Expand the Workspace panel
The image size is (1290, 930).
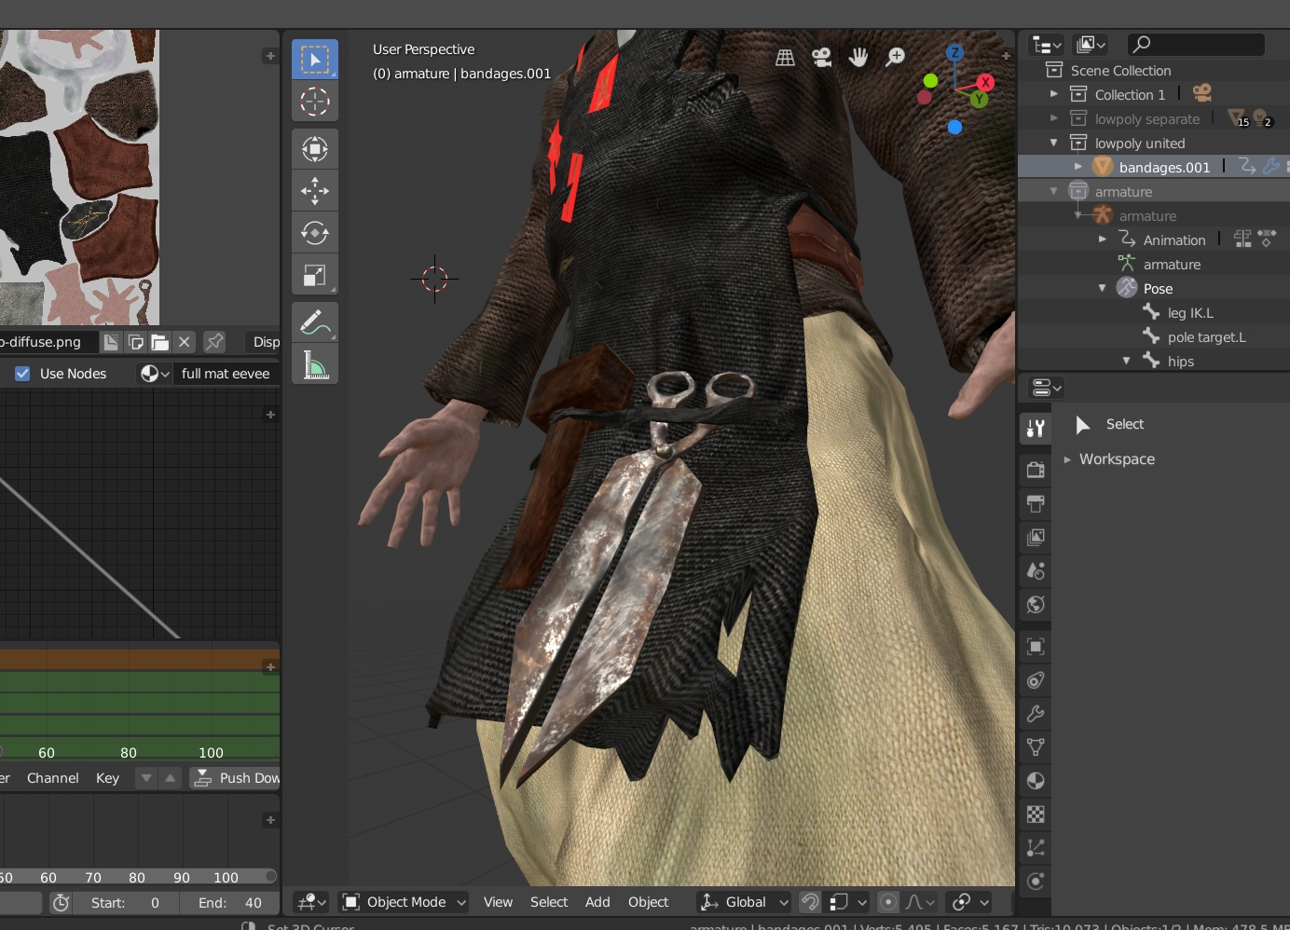coord(1068,459)
